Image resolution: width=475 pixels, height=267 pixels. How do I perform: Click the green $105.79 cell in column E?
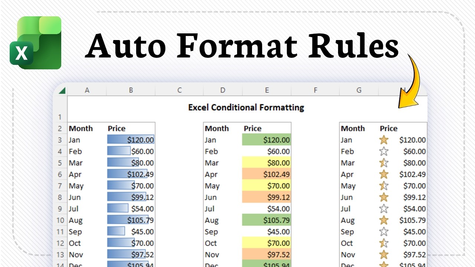point(266,220)
